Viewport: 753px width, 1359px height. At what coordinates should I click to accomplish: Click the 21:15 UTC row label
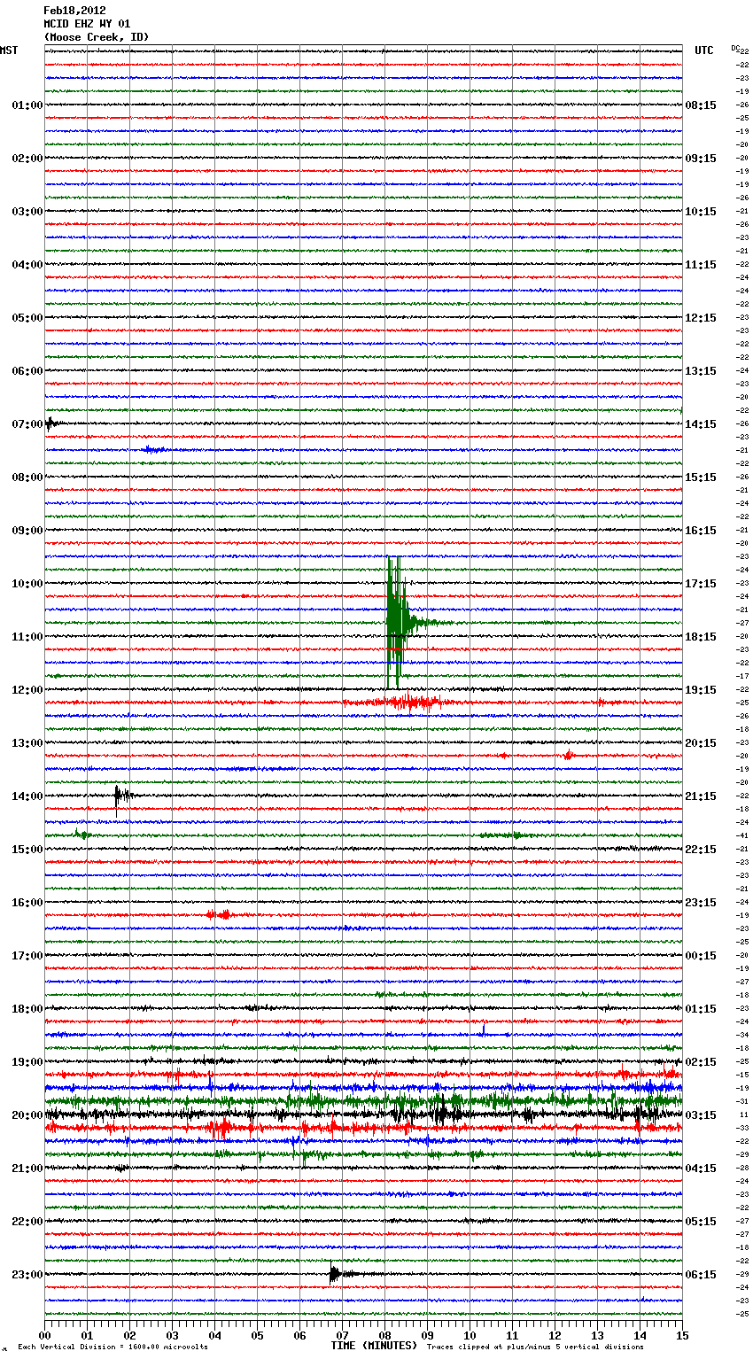pos(701,796)
